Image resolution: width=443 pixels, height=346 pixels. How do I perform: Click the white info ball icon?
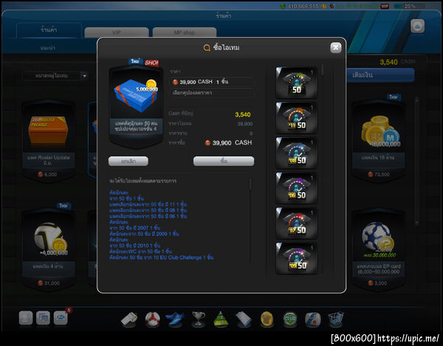pos(313,319)
